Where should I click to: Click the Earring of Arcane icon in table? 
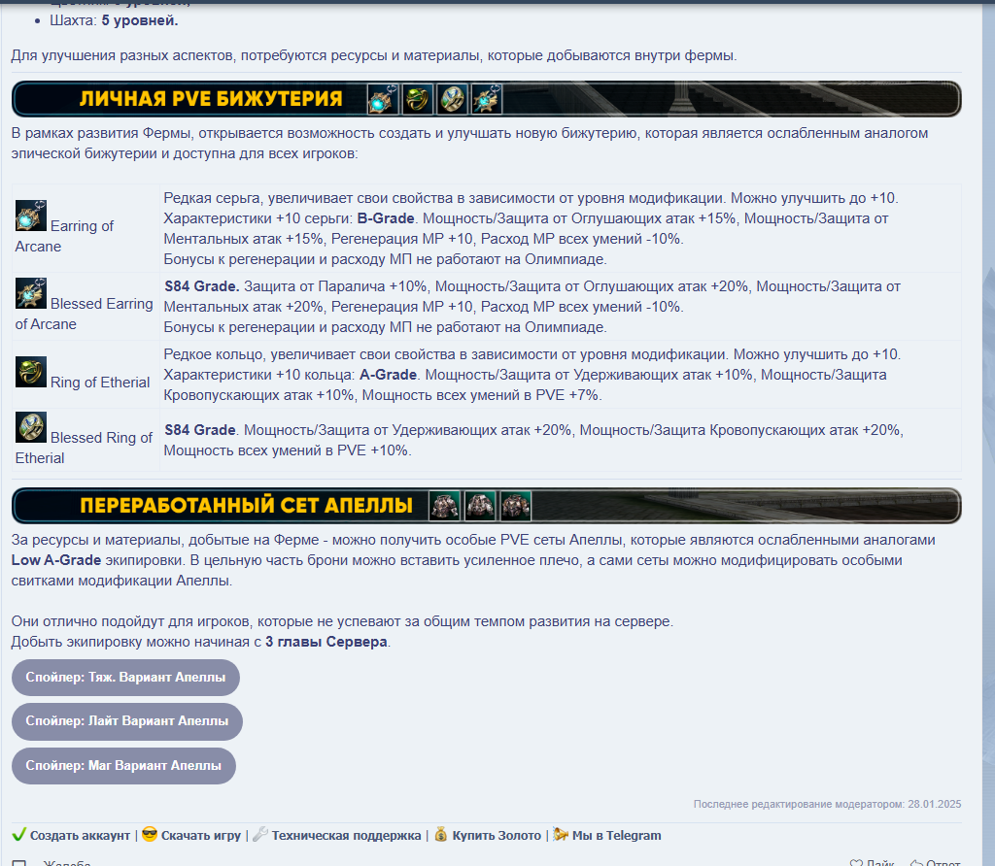tap(31, 216)
